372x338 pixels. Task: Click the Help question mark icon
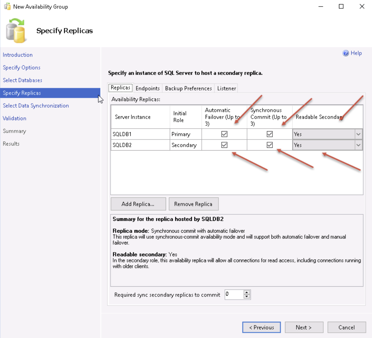[x=346, y=53]
